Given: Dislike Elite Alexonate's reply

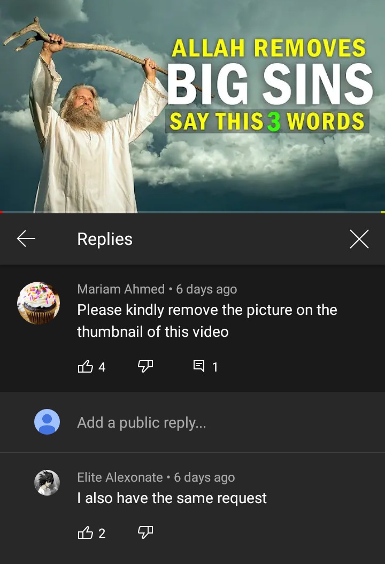Looking at the screenshot, I should click(x=145, y=532).
